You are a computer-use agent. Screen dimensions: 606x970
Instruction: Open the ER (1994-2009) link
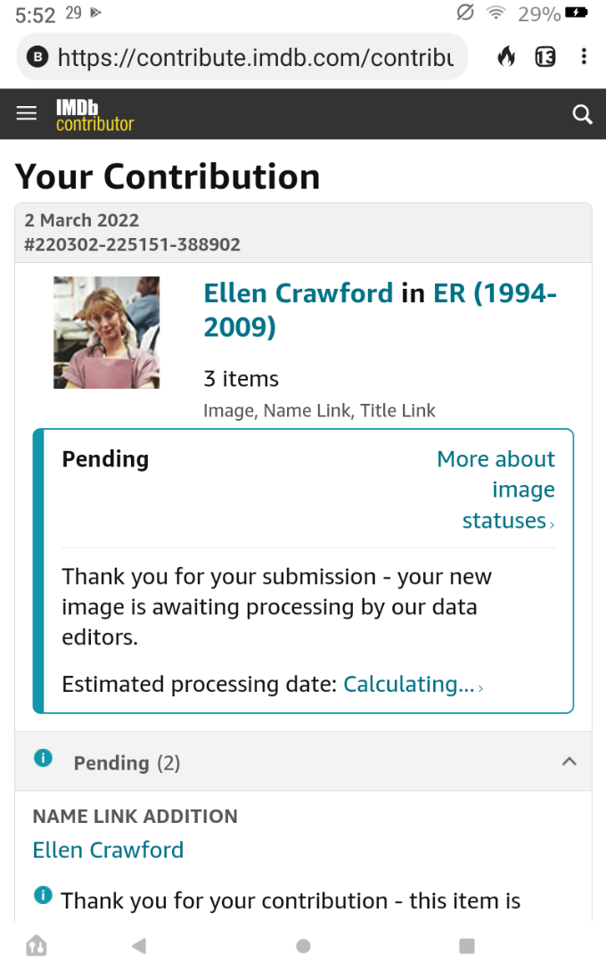[495, 293]
